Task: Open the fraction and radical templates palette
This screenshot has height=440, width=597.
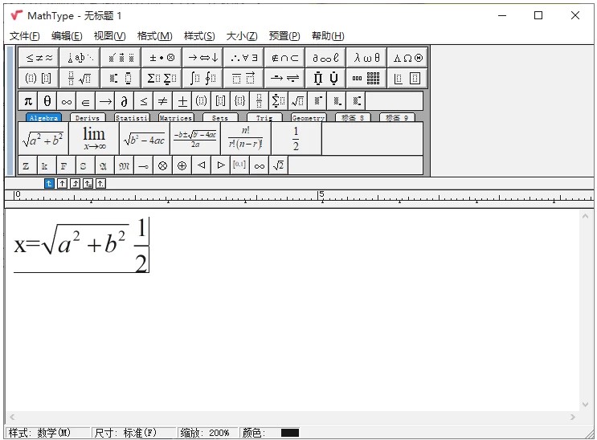Action: [80, 79]
